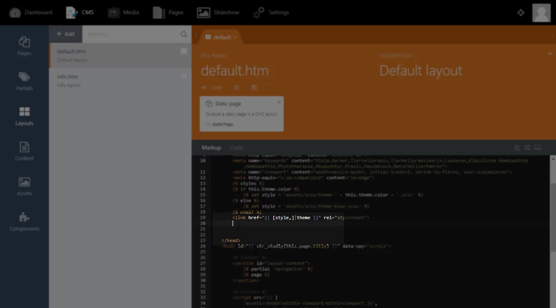Tick the checkbox for info.htm
The height and width of the screenshot is (308, 556).
(184, 77)
